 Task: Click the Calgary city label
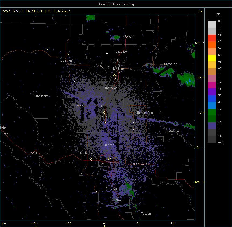(x=107, y=163)
